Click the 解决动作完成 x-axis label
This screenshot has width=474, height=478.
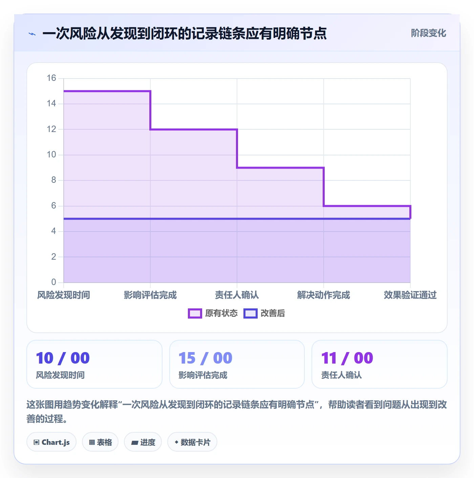pyautogui.click(x=324, y=295)
